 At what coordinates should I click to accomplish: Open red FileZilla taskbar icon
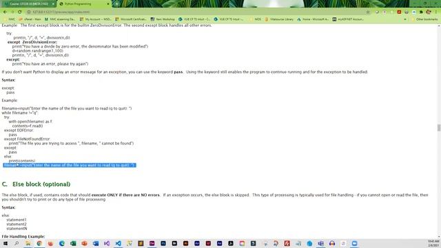click(x=287, y=243)
